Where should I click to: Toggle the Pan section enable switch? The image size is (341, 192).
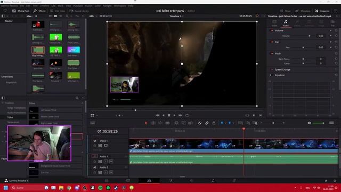(272, 42)
